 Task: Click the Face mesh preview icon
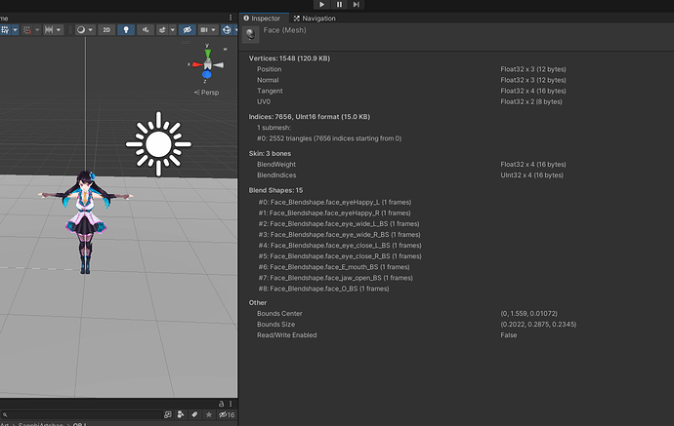click(251, 34)
